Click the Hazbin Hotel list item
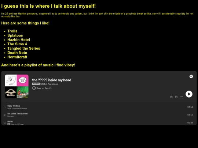This screenshot has width=198, height=148. pos(19,40)
